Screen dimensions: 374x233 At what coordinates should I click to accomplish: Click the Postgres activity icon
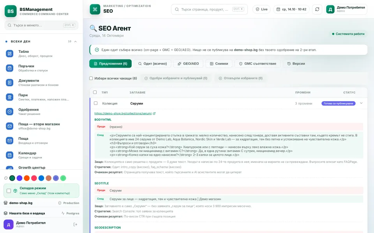tap(63, 213)
